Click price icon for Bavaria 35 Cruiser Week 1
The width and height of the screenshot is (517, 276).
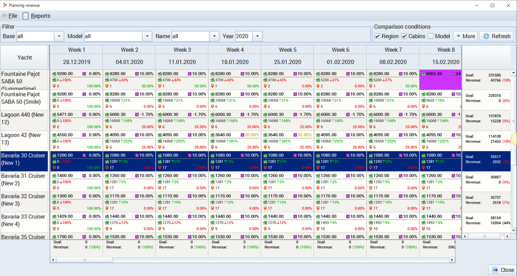coord(54,237)
